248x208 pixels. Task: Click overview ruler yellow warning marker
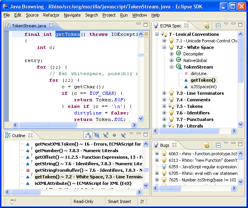(x=146, y=34)
